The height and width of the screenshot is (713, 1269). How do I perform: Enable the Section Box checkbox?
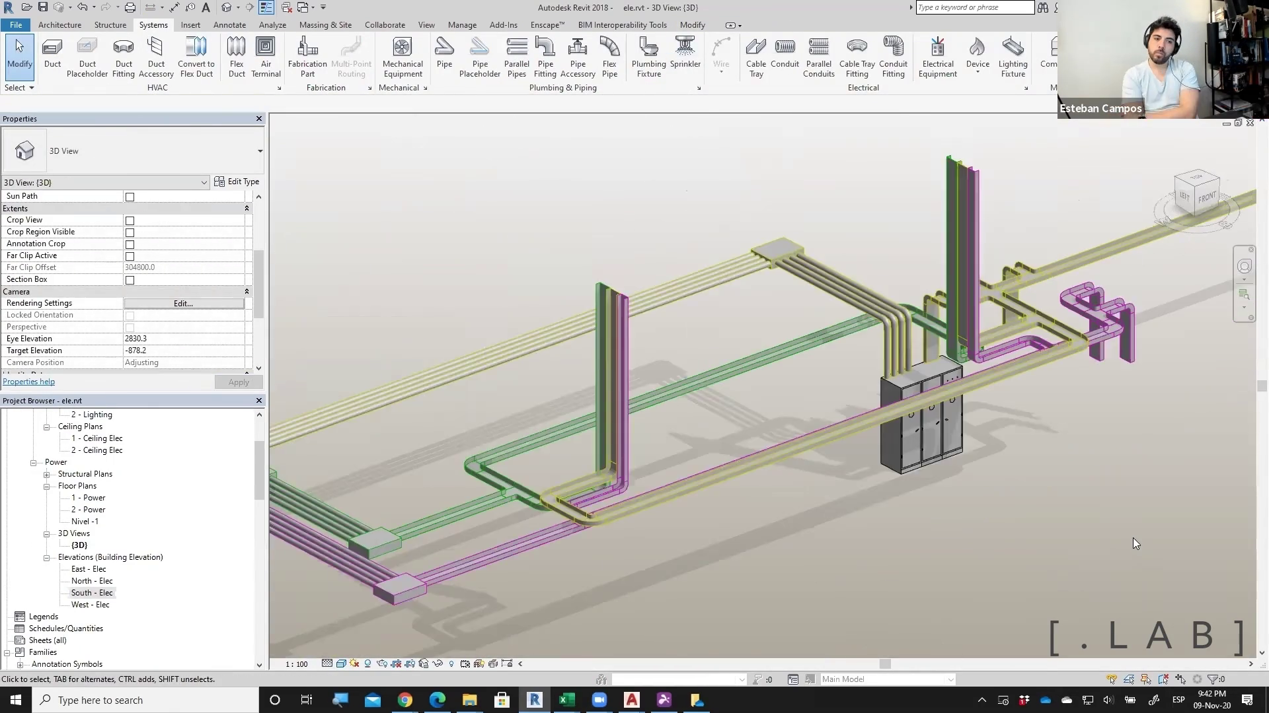coord(130,280)
